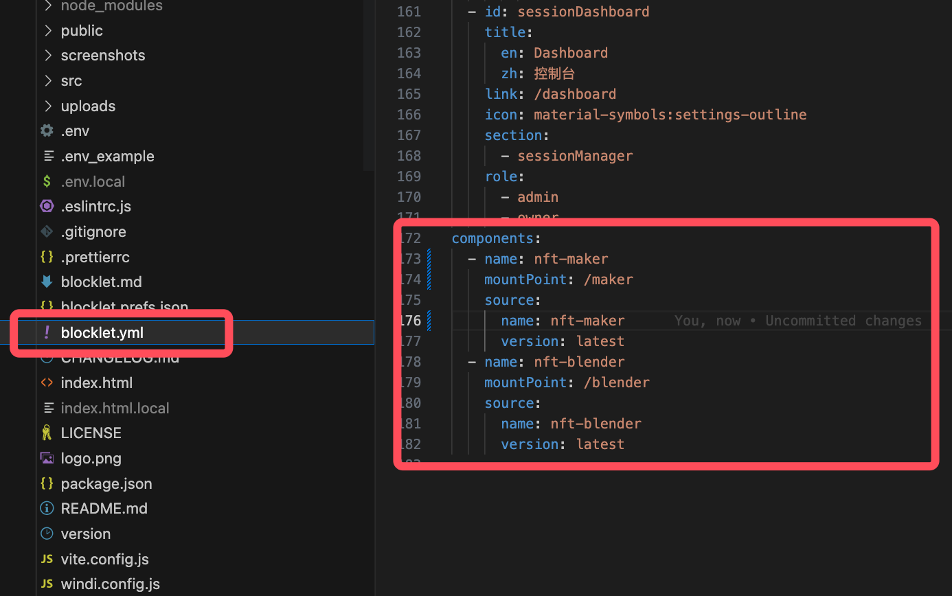Click the info icon beside README.md

(x=47, y=508)
